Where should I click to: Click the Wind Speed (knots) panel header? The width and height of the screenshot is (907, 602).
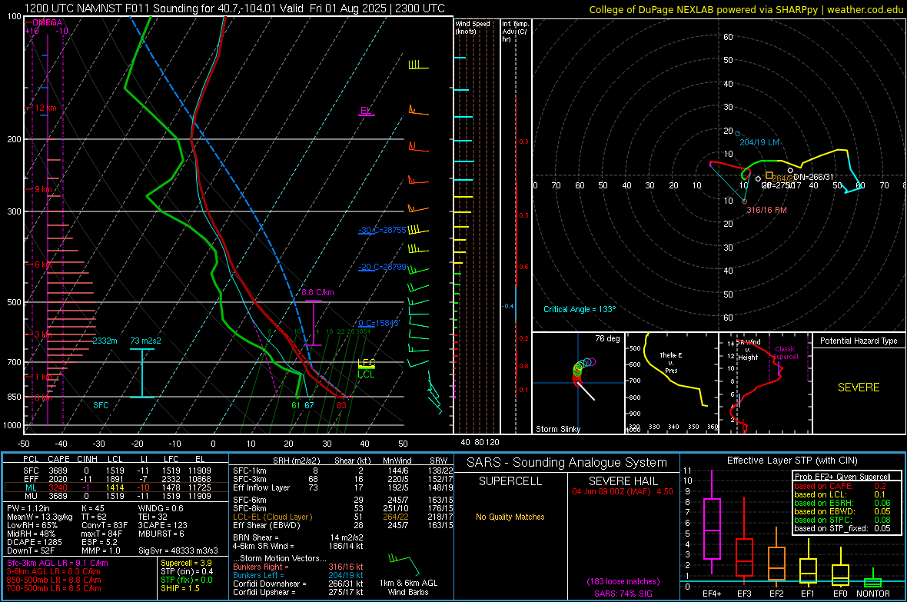[x=473, y=27]
